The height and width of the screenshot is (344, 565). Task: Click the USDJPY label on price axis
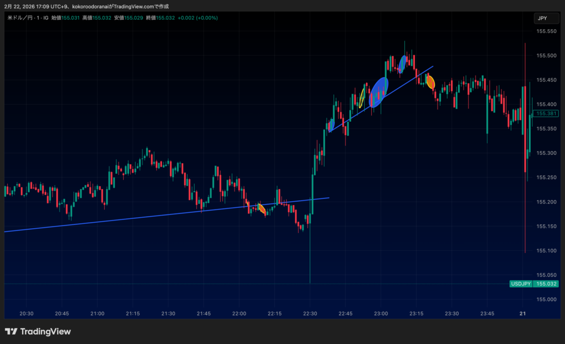click(520, 284)
